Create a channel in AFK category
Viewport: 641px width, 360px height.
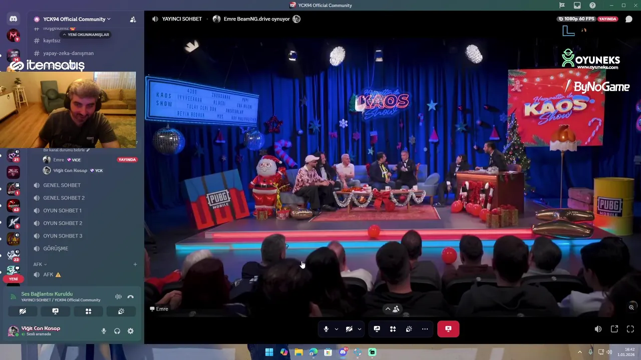pos(135,264)
